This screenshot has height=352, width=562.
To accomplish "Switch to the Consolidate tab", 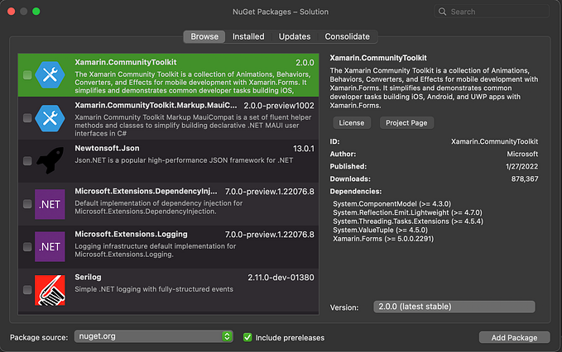I will 347,36.
